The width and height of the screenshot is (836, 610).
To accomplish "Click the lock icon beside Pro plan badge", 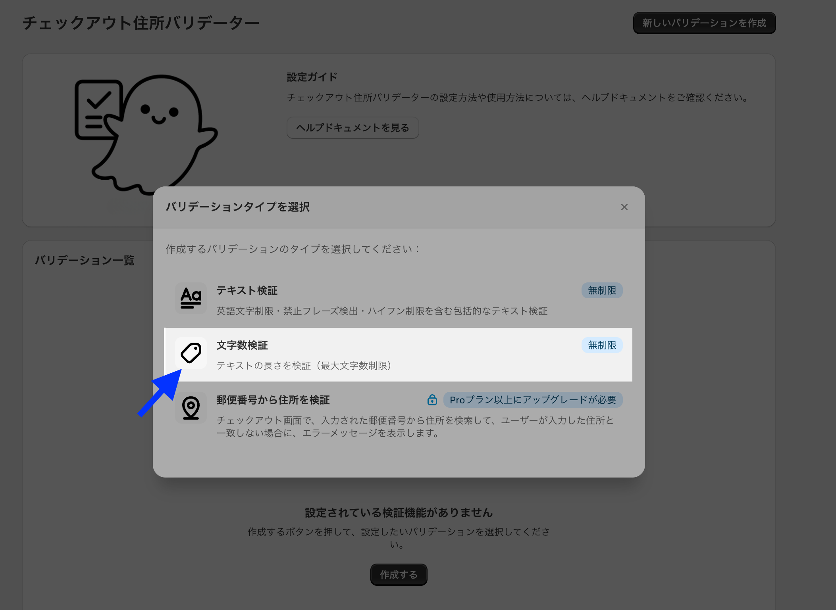I will click(x=432, y=400).
